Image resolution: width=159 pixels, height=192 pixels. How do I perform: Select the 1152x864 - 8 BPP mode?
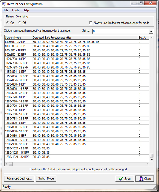point(77,72)
